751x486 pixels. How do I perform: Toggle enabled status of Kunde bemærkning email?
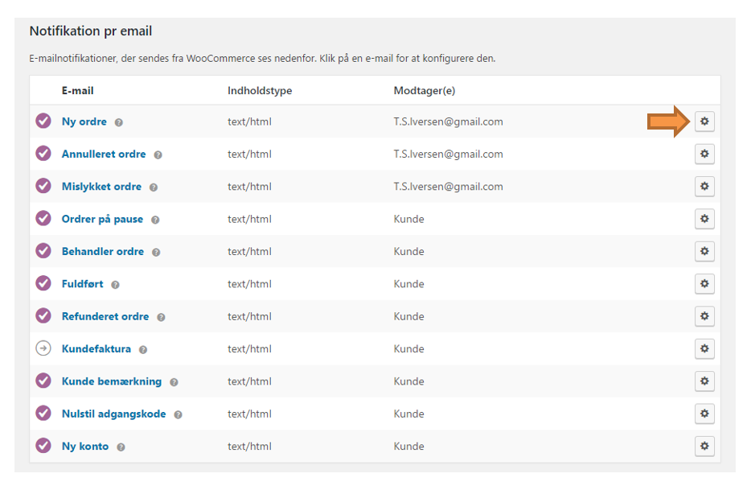point(43,381)
